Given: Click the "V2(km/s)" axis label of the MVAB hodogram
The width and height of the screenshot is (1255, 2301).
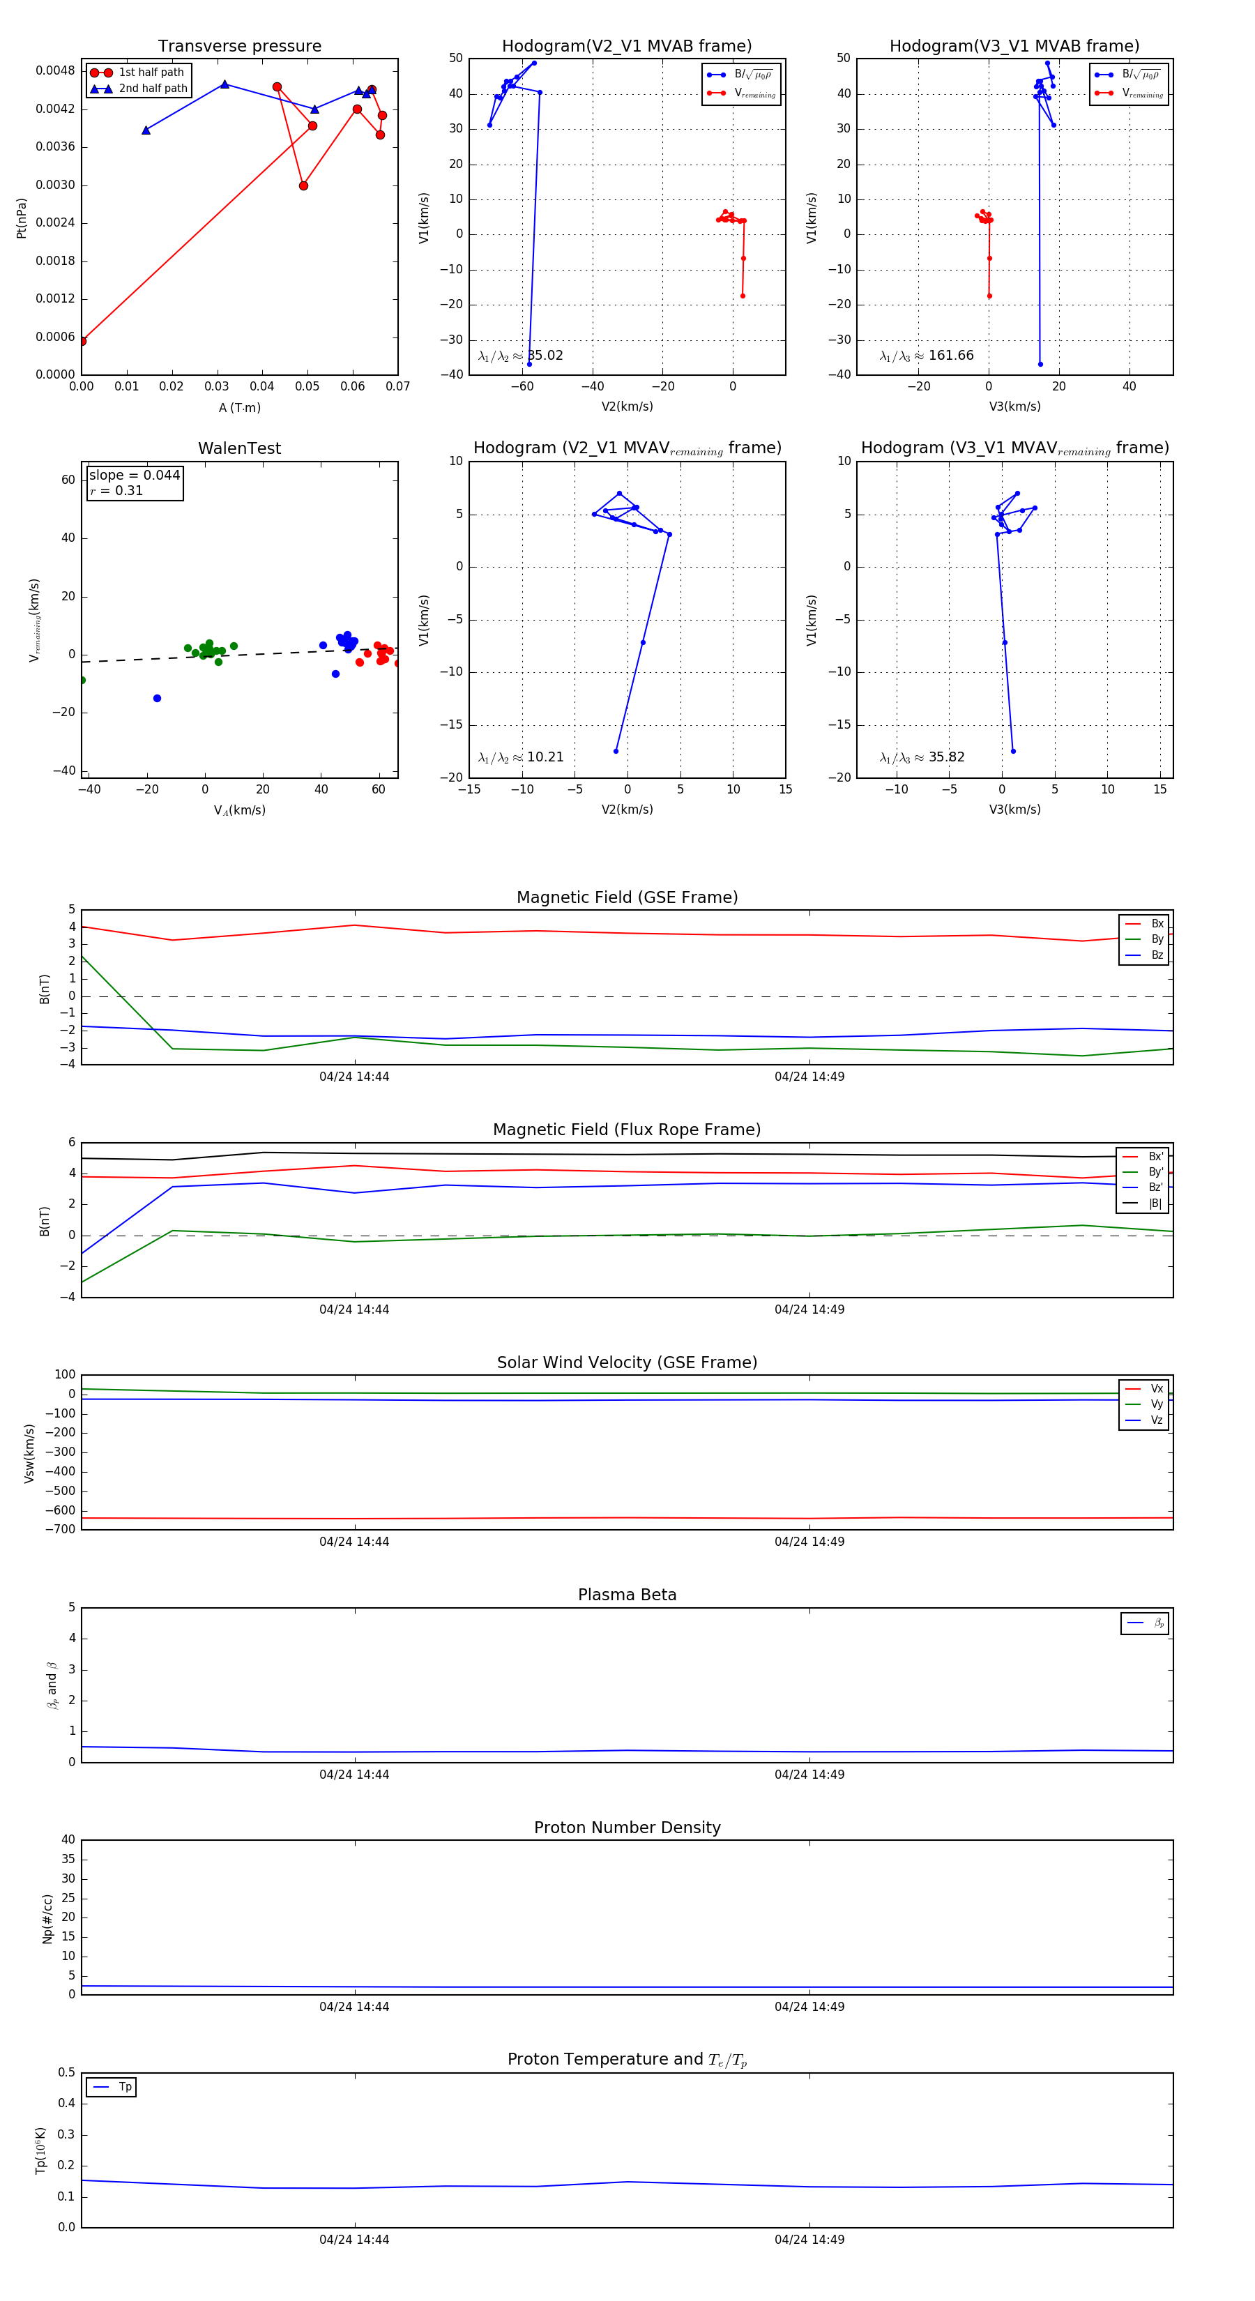Looking at the screenshot, I should click(x=627, y=407).
